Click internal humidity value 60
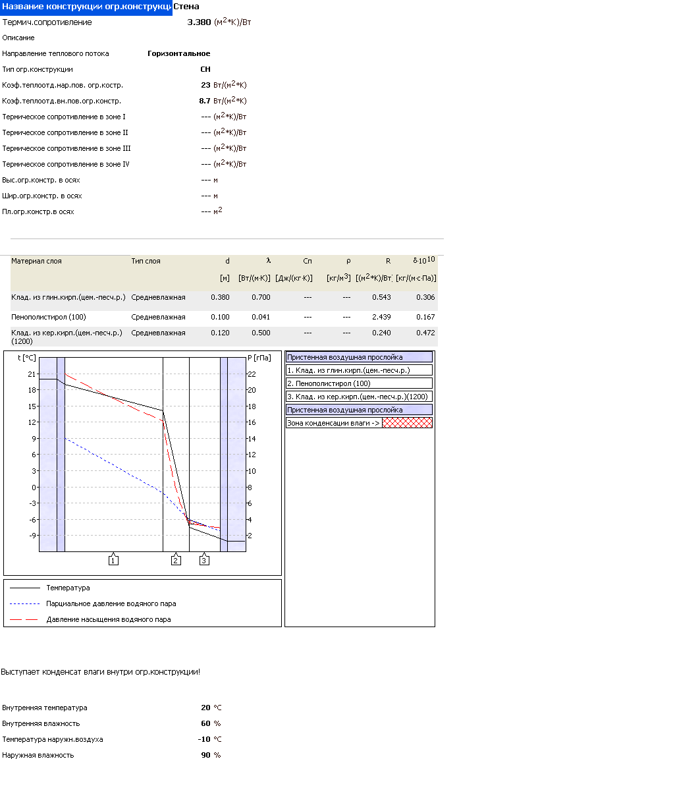Screen dimensions: 700x809 (205, 723)
